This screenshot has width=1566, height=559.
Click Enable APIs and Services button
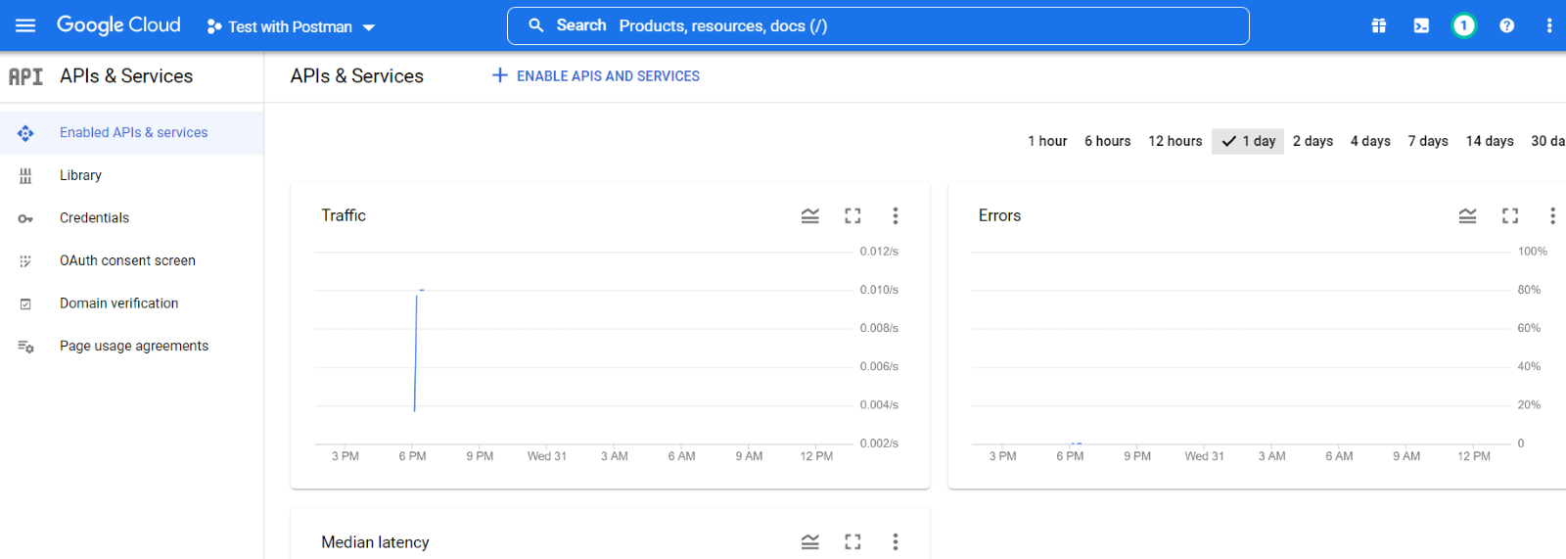tap(596, 75)
